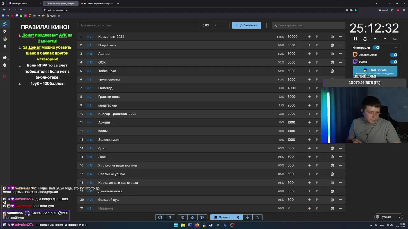Open more options for брат lot
The height and width of the screenshot is (229, 408).
point(340,148)
